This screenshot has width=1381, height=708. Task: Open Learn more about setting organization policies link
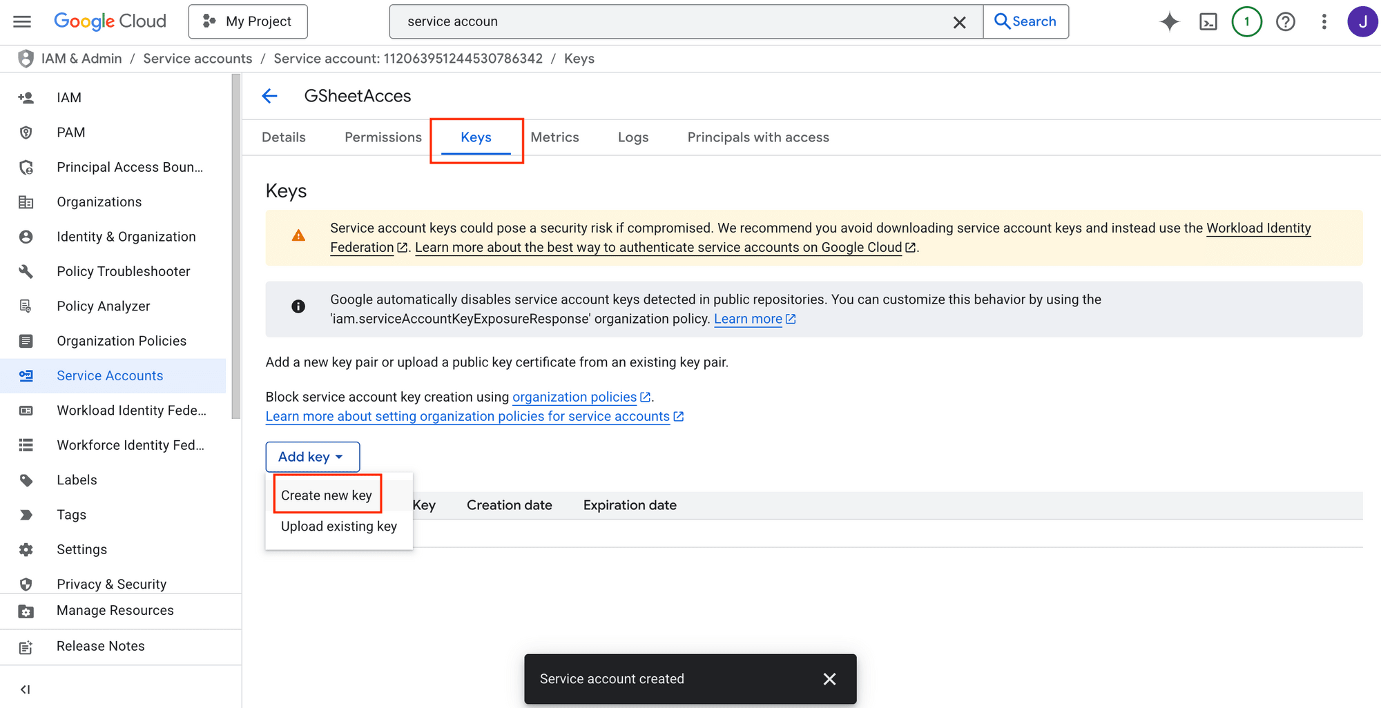[474, 416]
